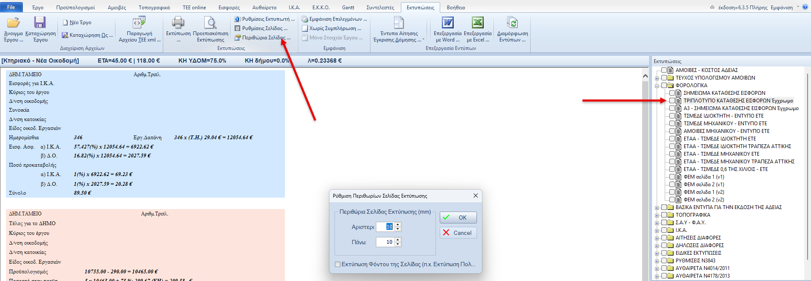This screenshot has width=811, height=281.
Task: Collapse the ΦΟΡΟΛΟΓΙΚΑ tree folder
Action: tap(657, 86)
